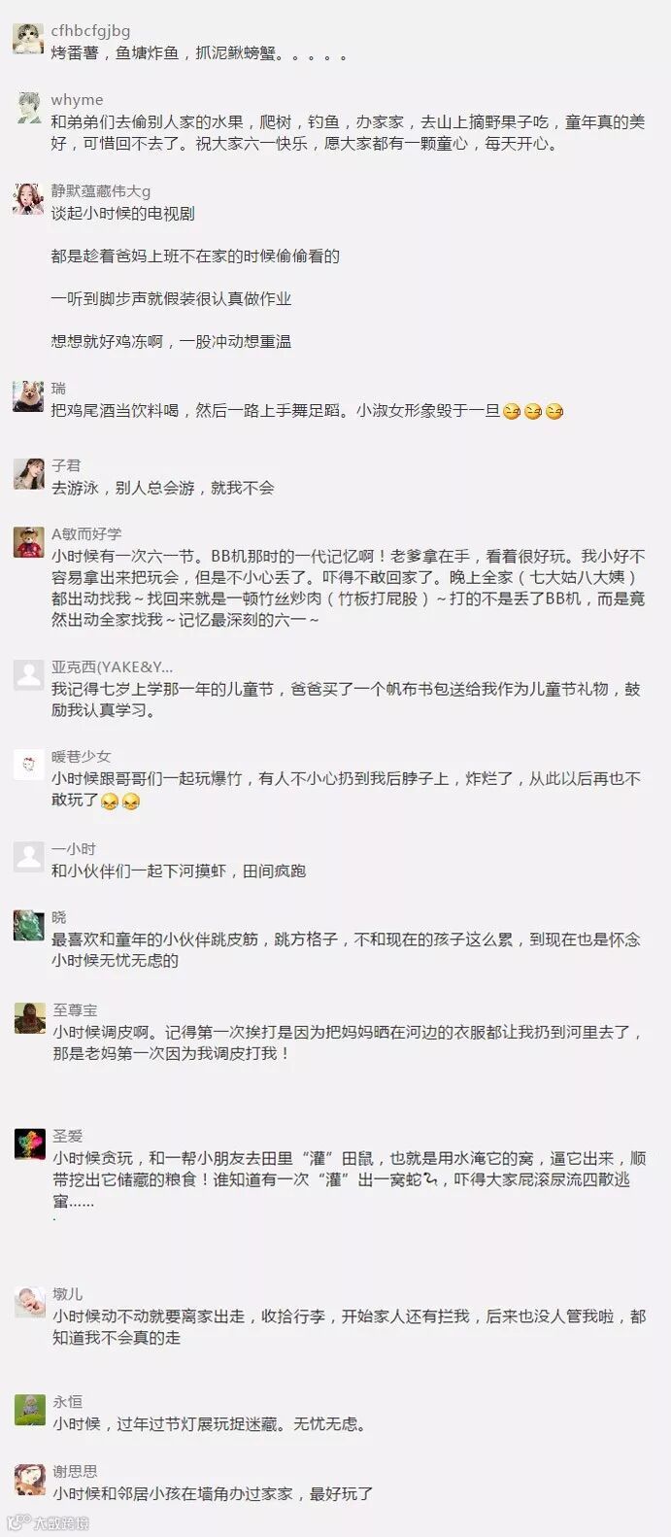The height and width of the screenshot is (1537, 671).
Task: Click smirking emojis in 瑞's comment
Action: 533,412
